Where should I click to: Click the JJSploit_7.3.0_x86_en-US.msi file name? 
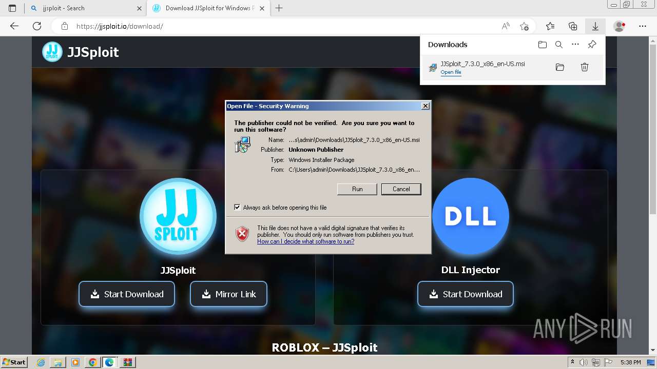483,64
